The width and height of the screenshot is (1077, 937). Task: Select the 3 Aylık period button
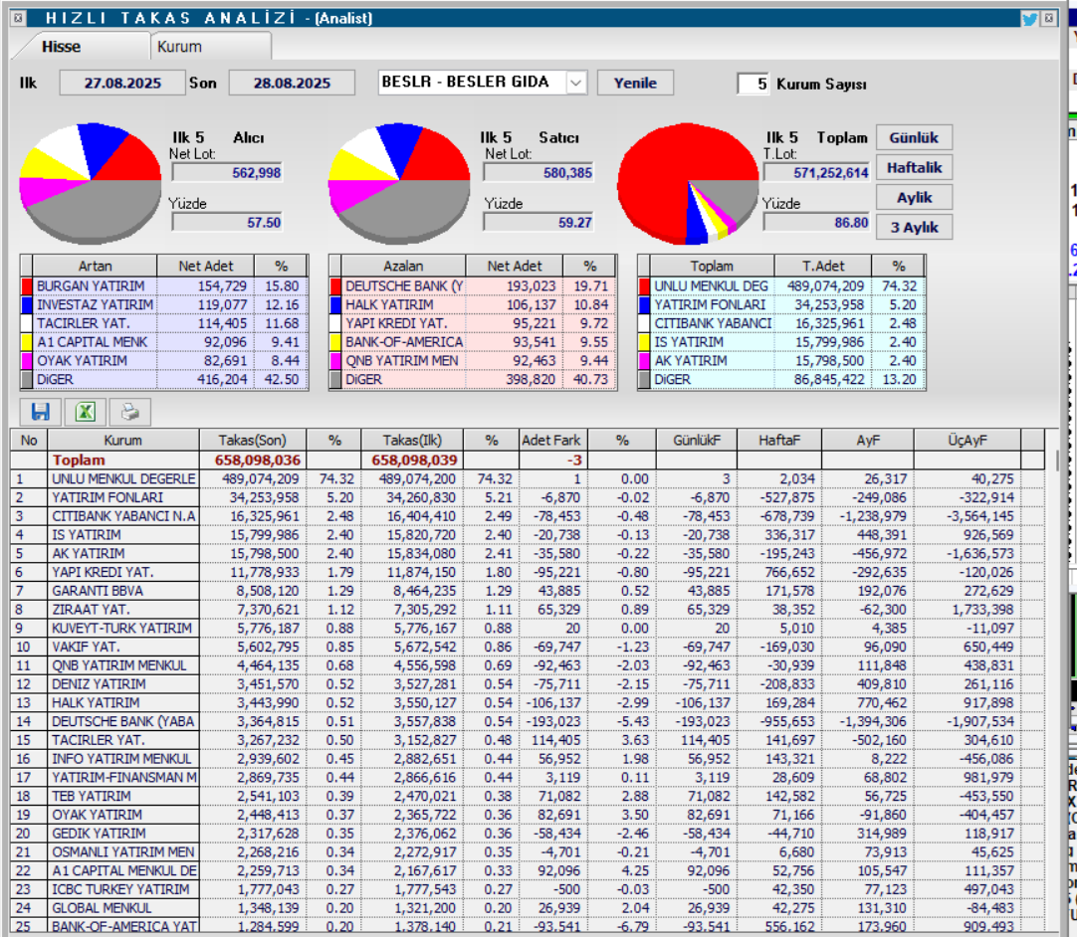[x=914, y=227]
